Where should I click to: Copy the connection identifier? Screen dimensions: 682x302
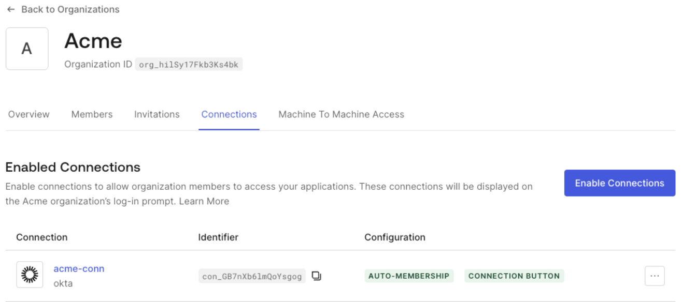point(317,276)
